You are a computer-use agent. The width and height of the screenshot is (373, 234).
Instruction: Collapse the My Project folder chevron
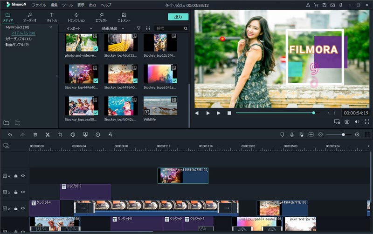pos(51,27)
